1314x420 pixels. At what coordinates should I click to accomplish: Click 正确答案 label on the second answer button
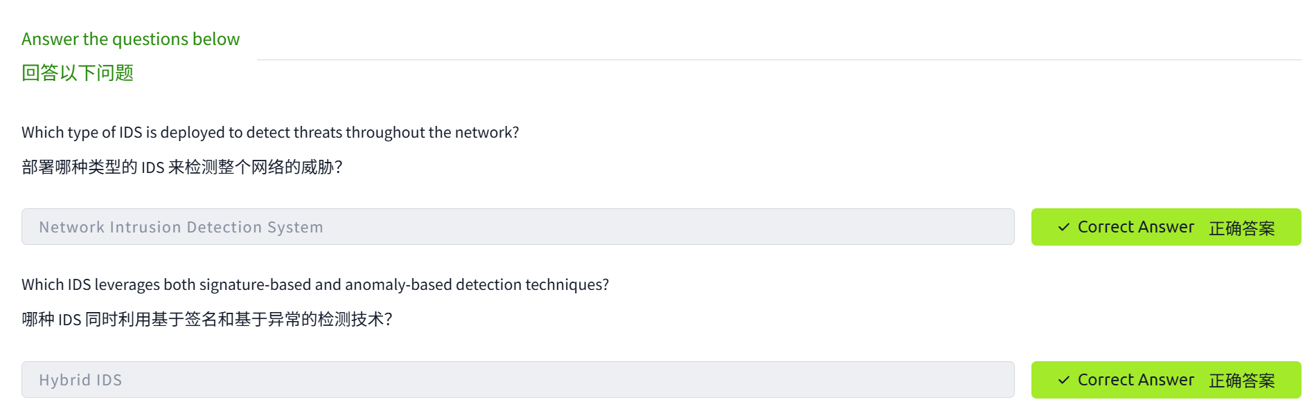pos(1241,381)
